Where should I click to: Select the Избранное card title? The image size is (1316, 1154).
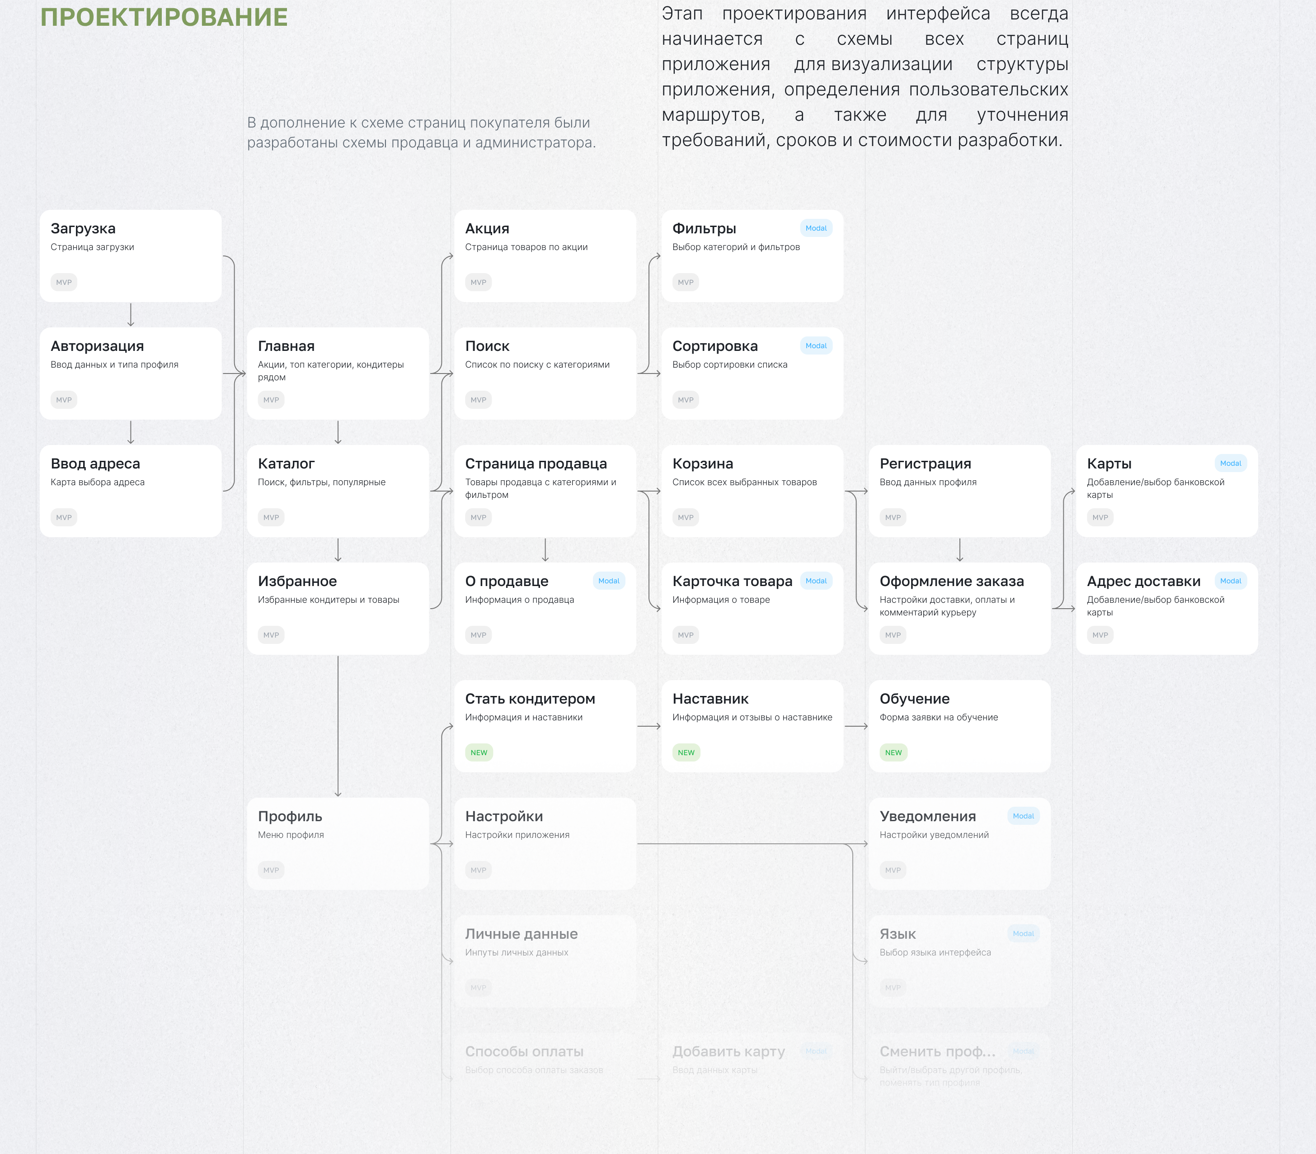click(x=296, y=582)
